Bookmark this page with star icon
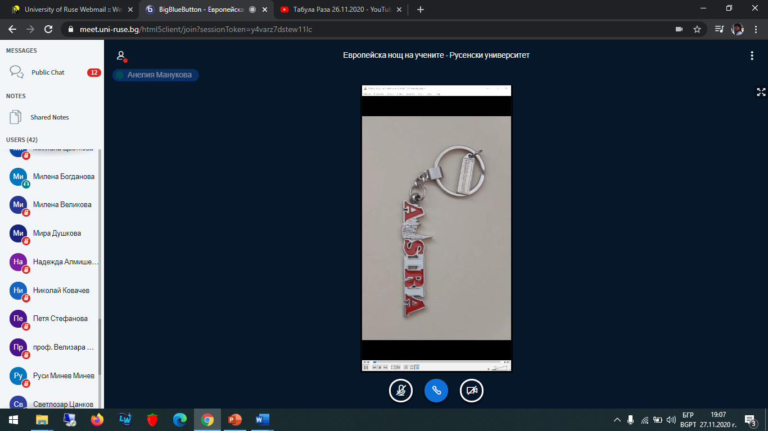Viewport: 768px width, 431px height. click(x=697, y=29)
